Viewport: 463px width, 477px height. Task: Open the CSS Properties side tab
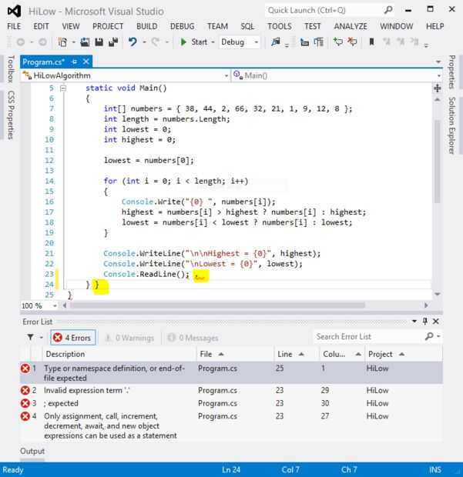[11, 115]
